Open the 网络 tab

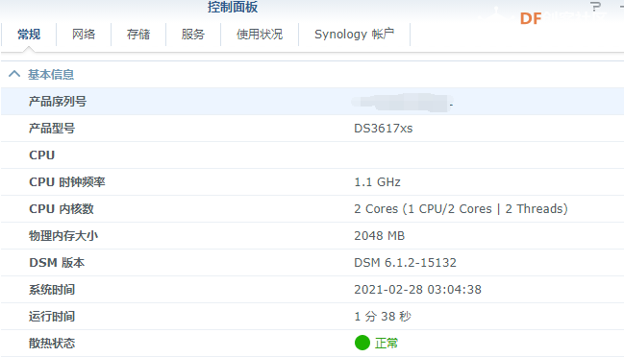(x=84, y=35)
